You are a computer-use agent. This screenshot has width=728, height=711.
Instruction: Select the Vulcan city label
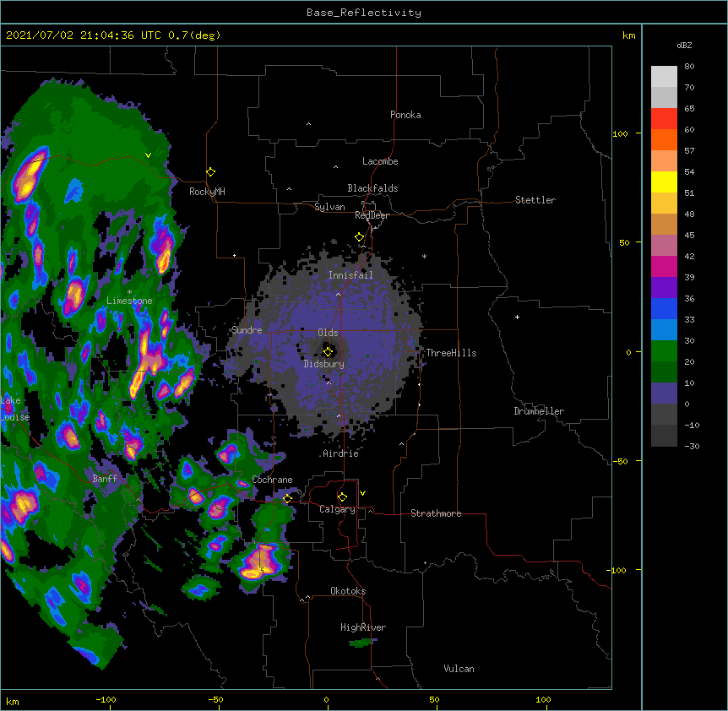[x=459, y=669]
